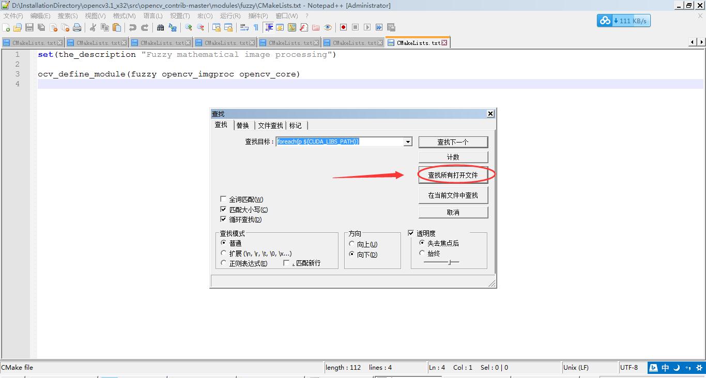The height and width of the screenshot is (378, 706).
Task: Select 失去焦点后 transparency option
Action: pyautogui.click(x=422, y=243)
